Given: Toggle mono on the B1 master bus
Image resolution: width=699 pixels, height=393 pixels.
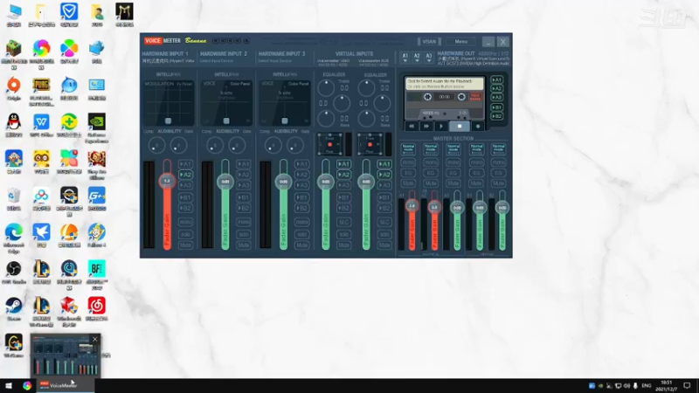Looking at the screenshot, I should [476, 162].
